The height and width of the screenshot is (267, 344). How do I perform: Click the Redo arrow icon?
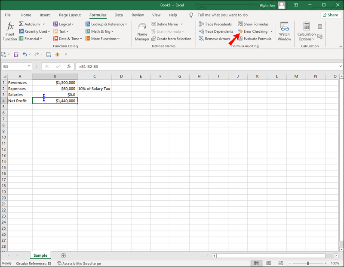pos(37,55)
